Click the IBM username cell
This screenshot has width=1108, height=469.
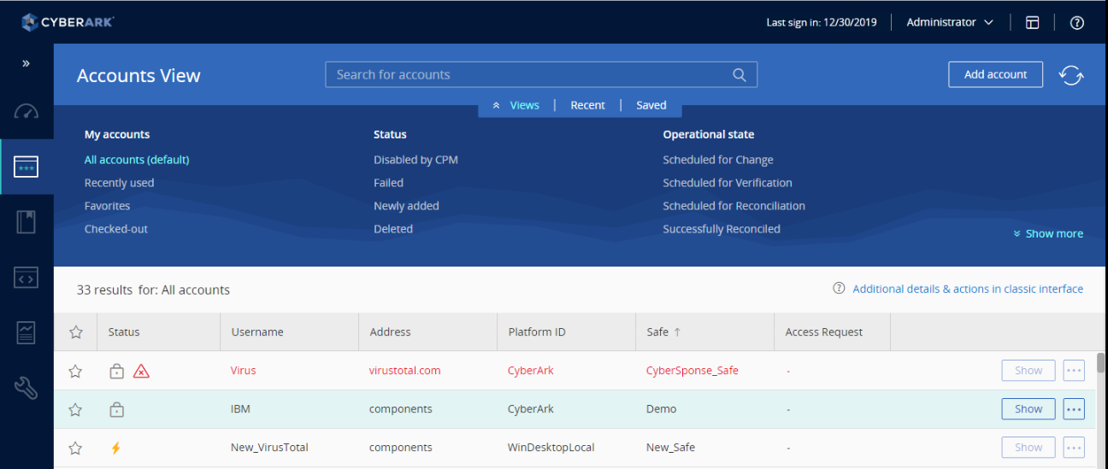240,409
